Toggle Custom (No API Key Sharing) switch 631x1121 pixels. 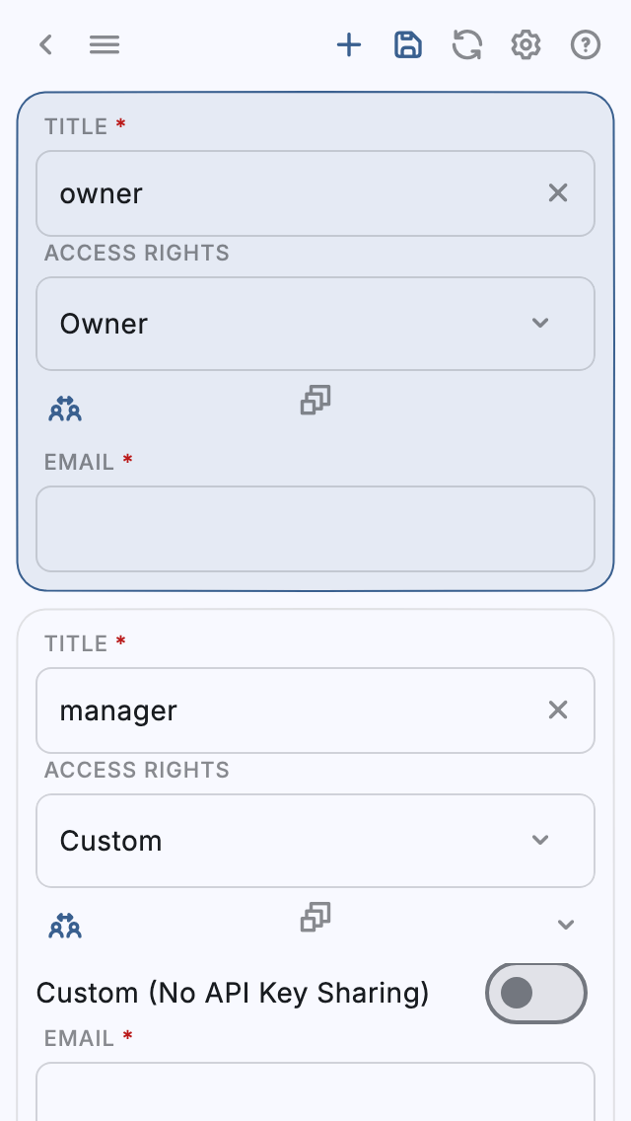tap(535, 993)
